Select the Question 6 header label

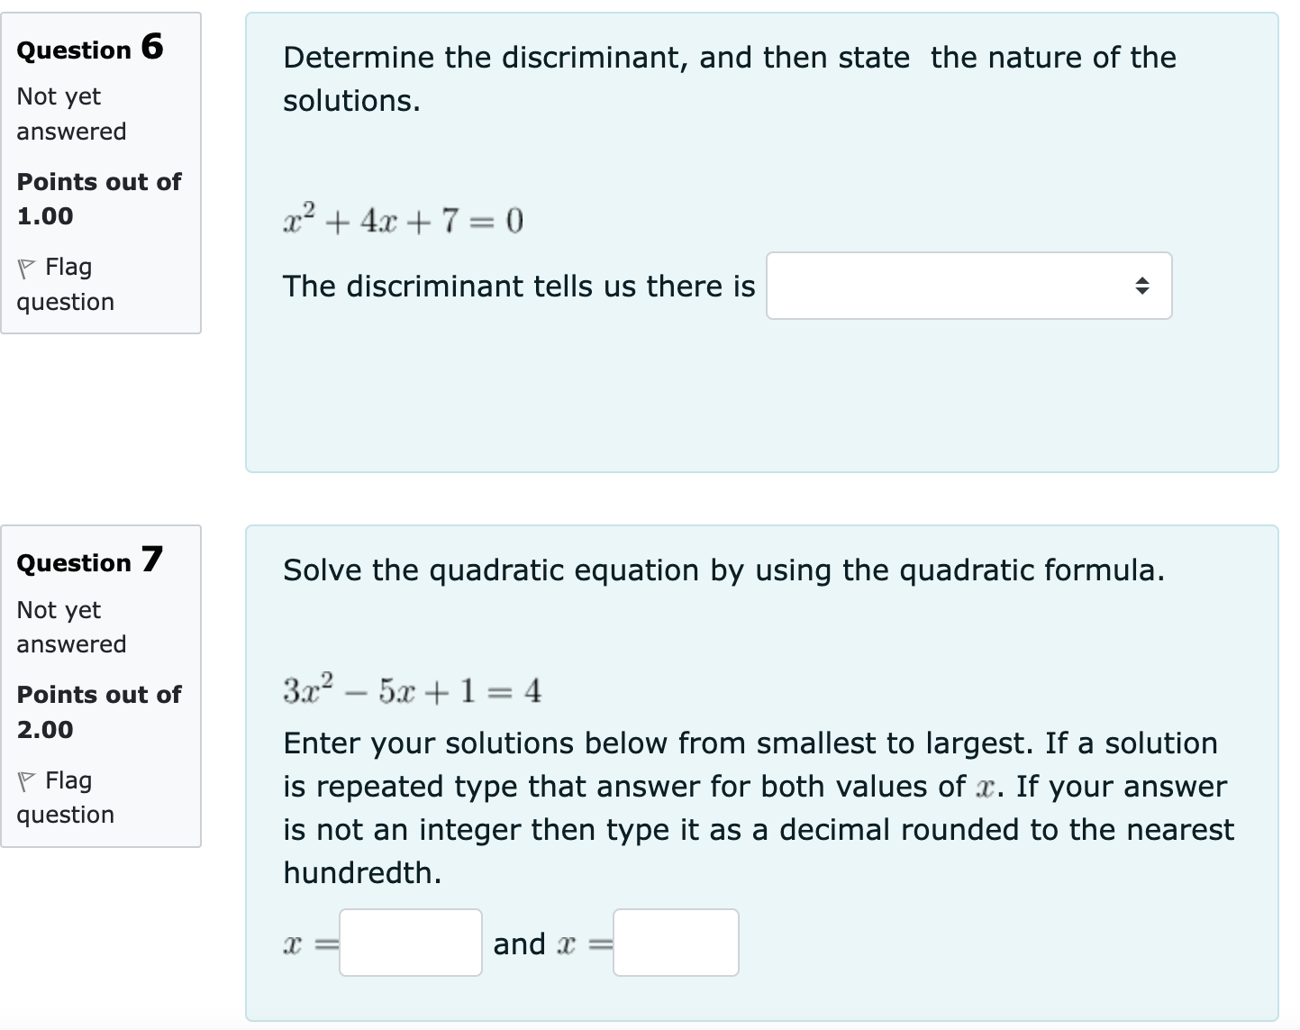[88, 50]
